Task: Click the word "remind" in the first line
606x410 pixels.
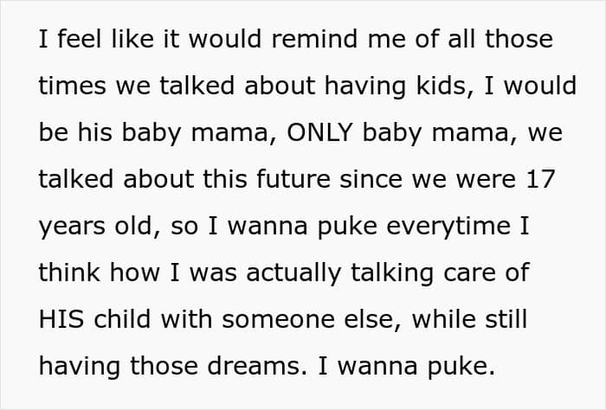Action: pyautogui.click(x=314, y=40)
